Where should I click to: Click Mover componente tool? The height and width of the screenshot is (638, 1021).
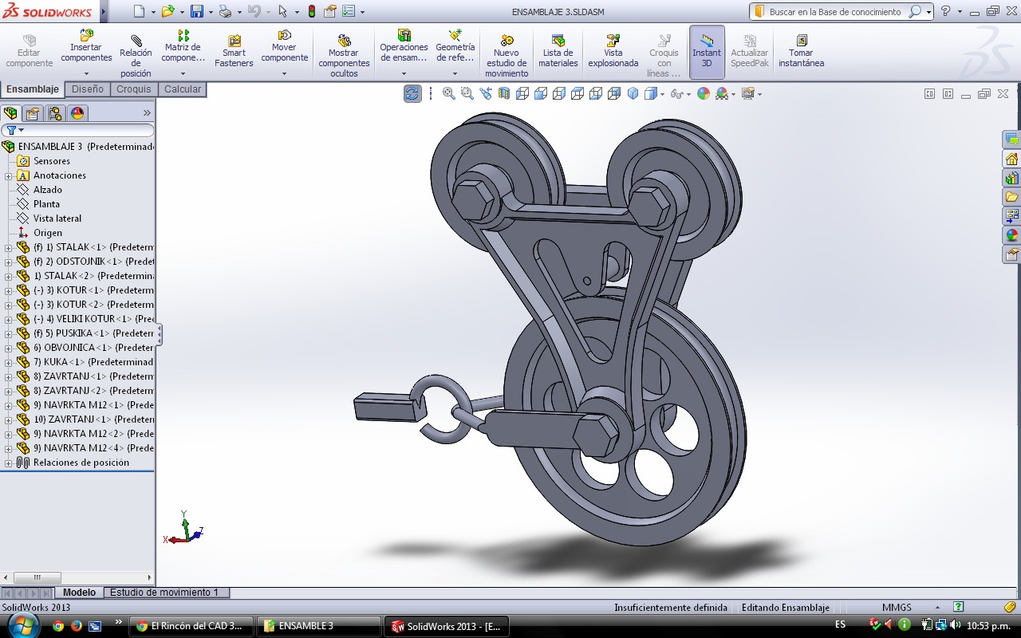(x=285, y=46)
